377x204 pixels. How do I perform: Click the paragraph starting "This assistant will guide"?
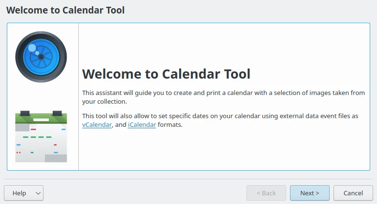point(223,97)
